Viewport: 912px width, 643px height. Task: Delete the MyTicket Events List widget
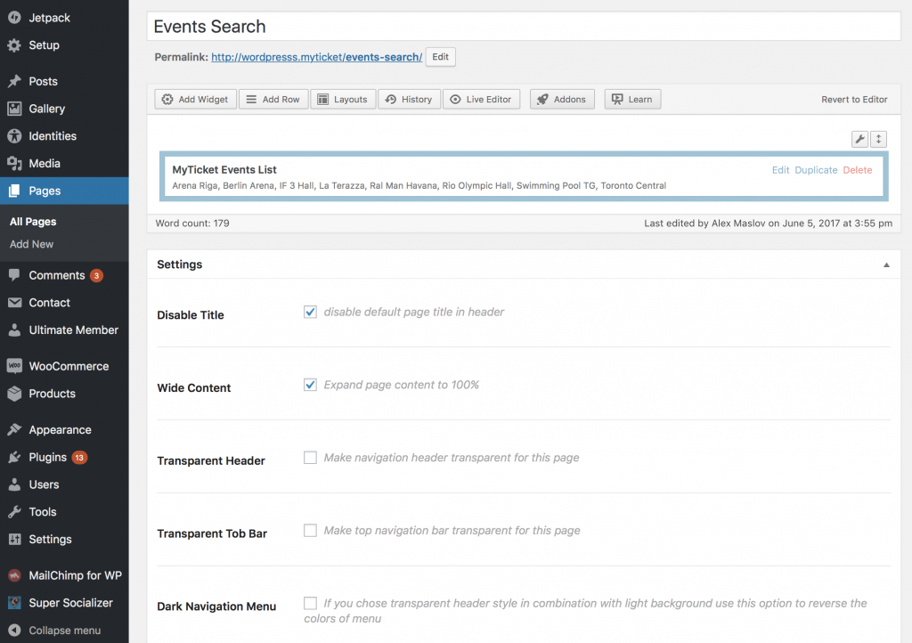tap(858, 170)
